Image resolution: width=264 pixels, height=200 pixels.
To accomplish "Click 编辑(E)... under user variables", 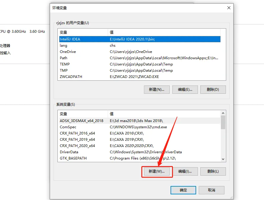I will click(x=185, y=90).
